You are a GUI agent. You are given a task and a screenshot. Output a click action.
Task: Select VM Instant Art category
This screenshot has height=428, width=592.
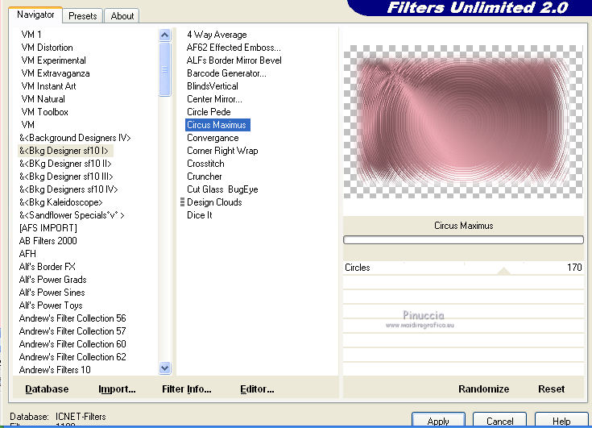[x=48, y=85]
